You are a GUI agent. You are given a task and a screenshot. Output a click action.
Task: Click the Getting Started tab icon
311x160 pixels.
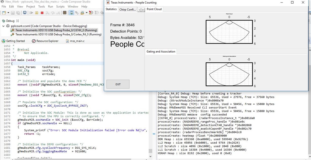[x=3, y=41]
